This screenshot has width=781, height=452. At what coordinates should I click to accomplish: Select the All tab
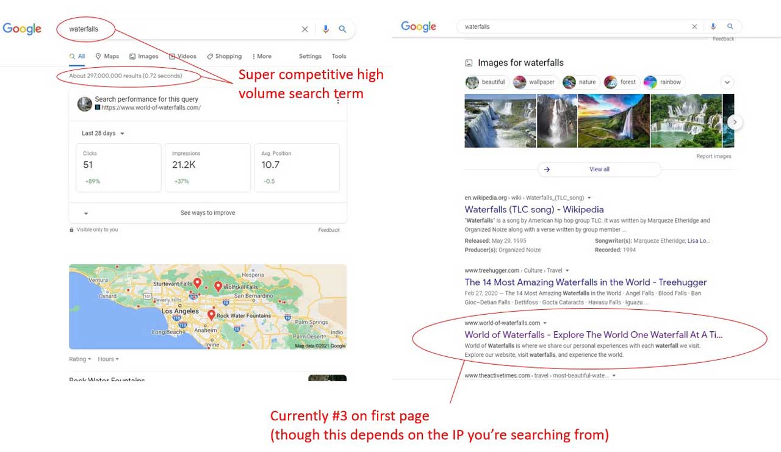77,56
